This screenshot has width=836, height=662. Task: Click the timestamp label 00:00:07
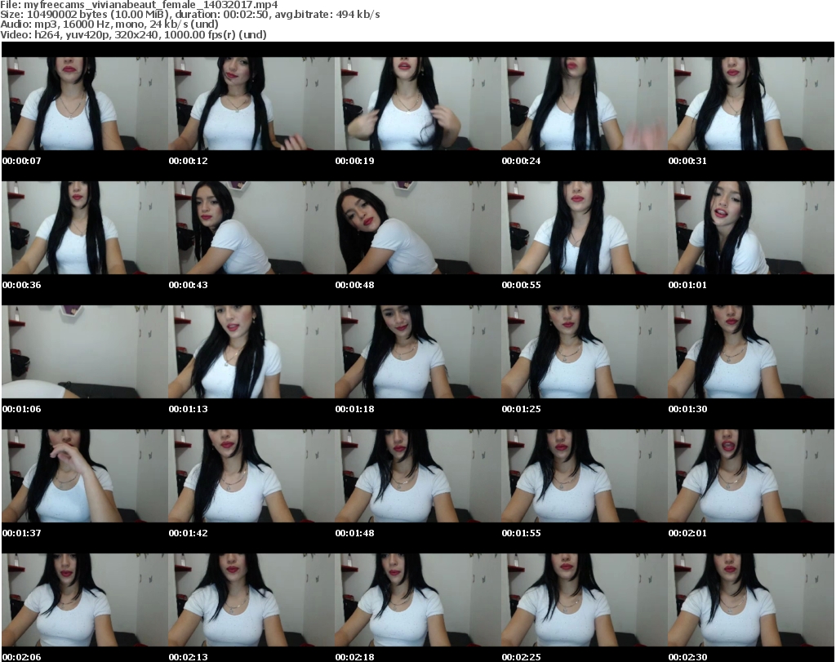tap(22, 161)
